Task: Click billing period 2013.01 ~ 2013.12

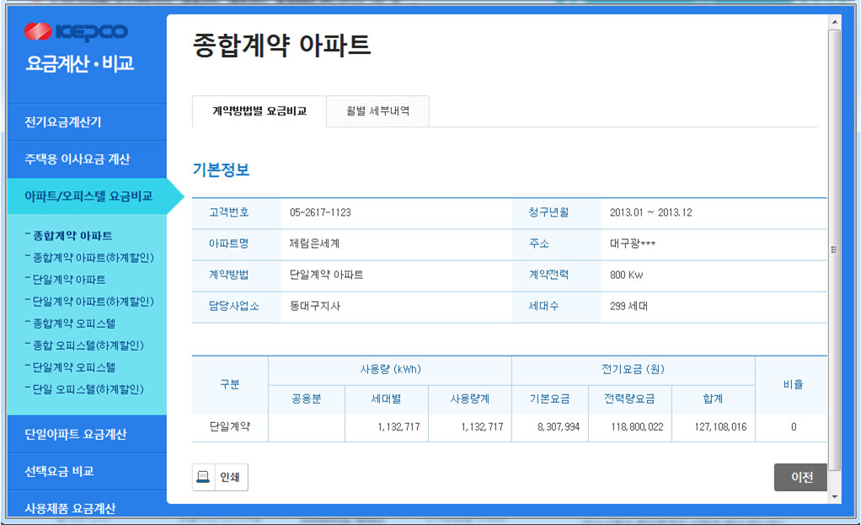Action: pyautogui.click(x=650, y=212)
